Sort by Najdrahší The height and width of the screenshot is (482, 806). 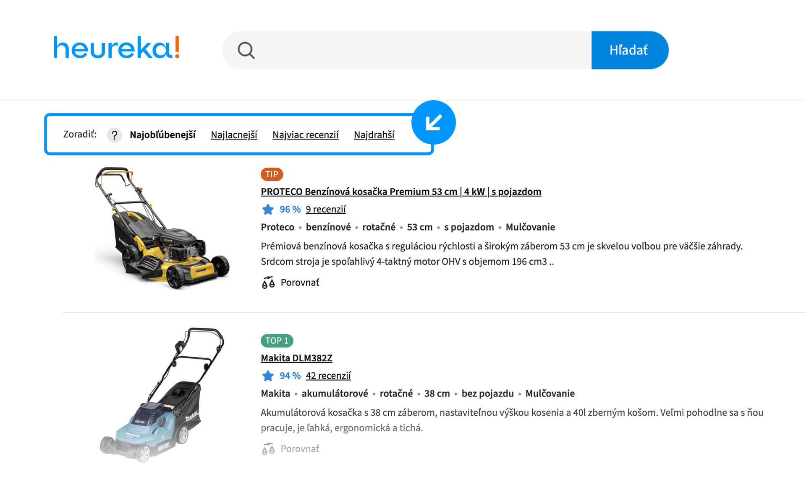tap(374, 135)
